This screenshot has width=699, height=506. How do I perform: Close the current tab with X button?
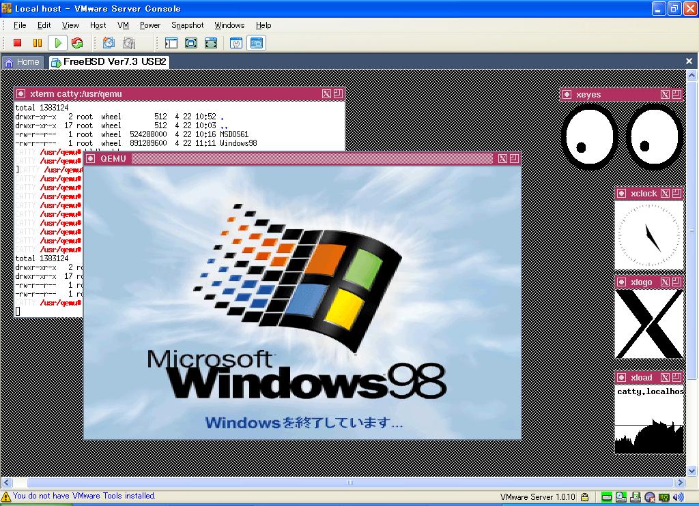(x=689, y=61)
